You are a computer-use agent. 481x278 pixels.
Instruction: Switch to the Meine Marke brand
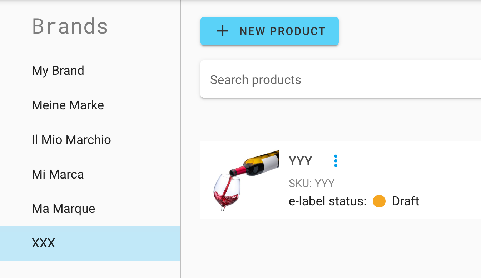(x=68, y=105)
